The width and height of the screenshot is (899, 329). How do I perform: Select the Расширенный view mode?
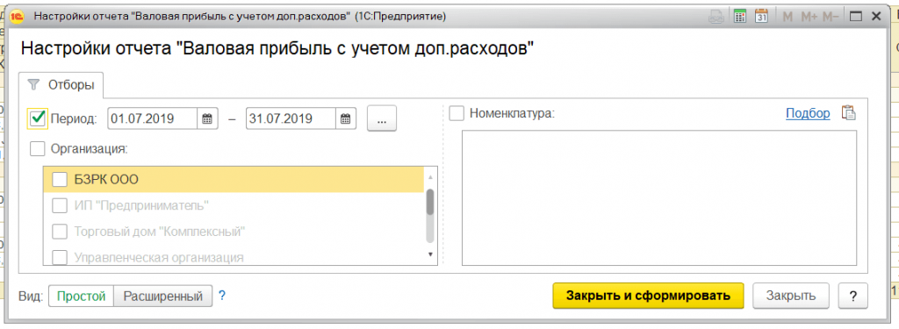tap(163, 297)
